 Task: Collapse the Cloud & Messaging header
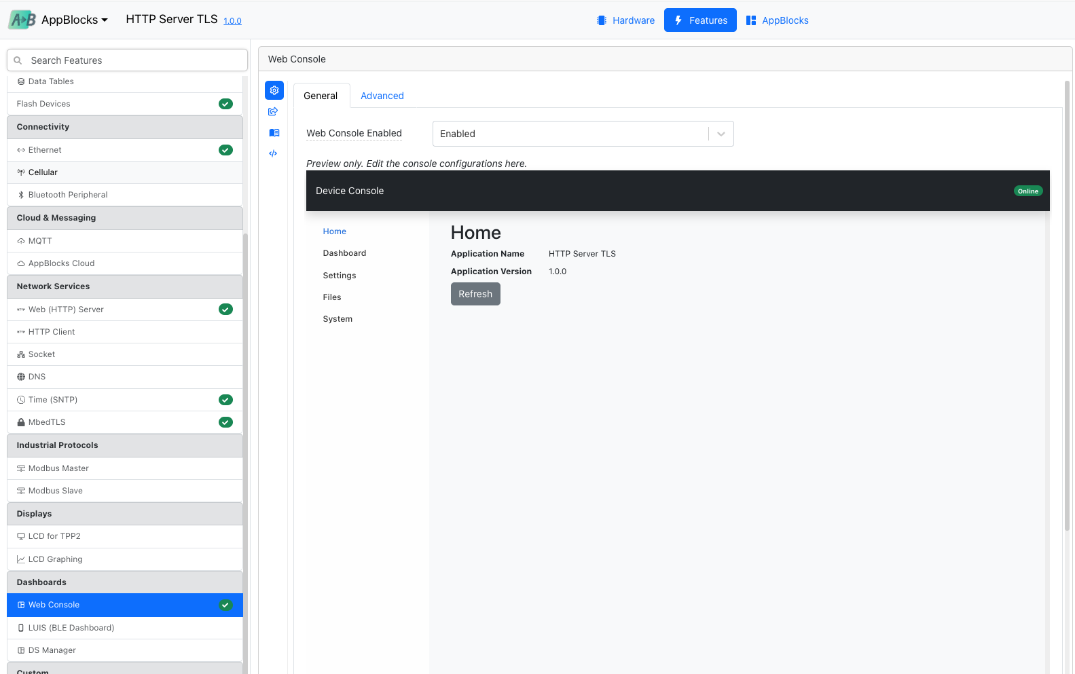click(125, 218)
